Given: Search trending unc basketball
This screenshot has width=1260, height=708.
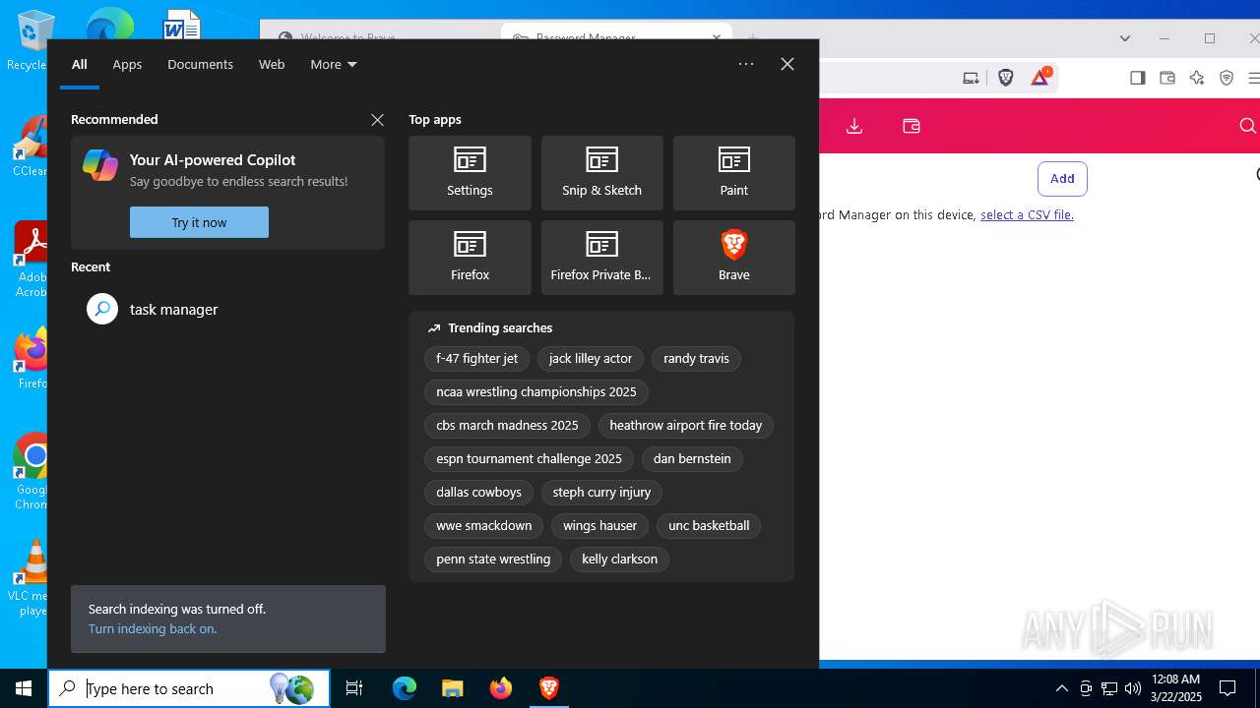Looking at the screenshot, I should (709, 526).
